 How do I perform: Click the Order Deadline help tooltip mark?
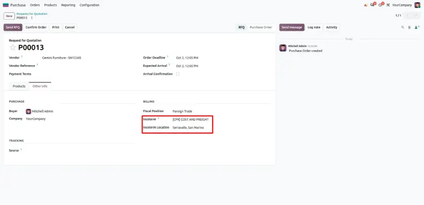(168, 57)
